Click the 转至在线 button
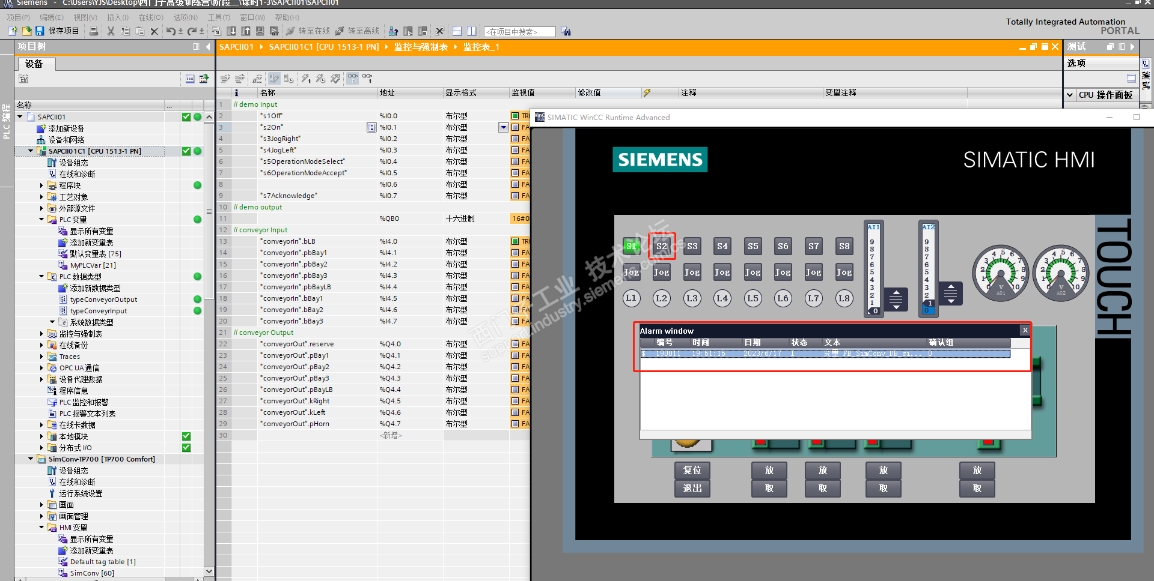The image size is (1154, 581). click(x=308, y=31)
